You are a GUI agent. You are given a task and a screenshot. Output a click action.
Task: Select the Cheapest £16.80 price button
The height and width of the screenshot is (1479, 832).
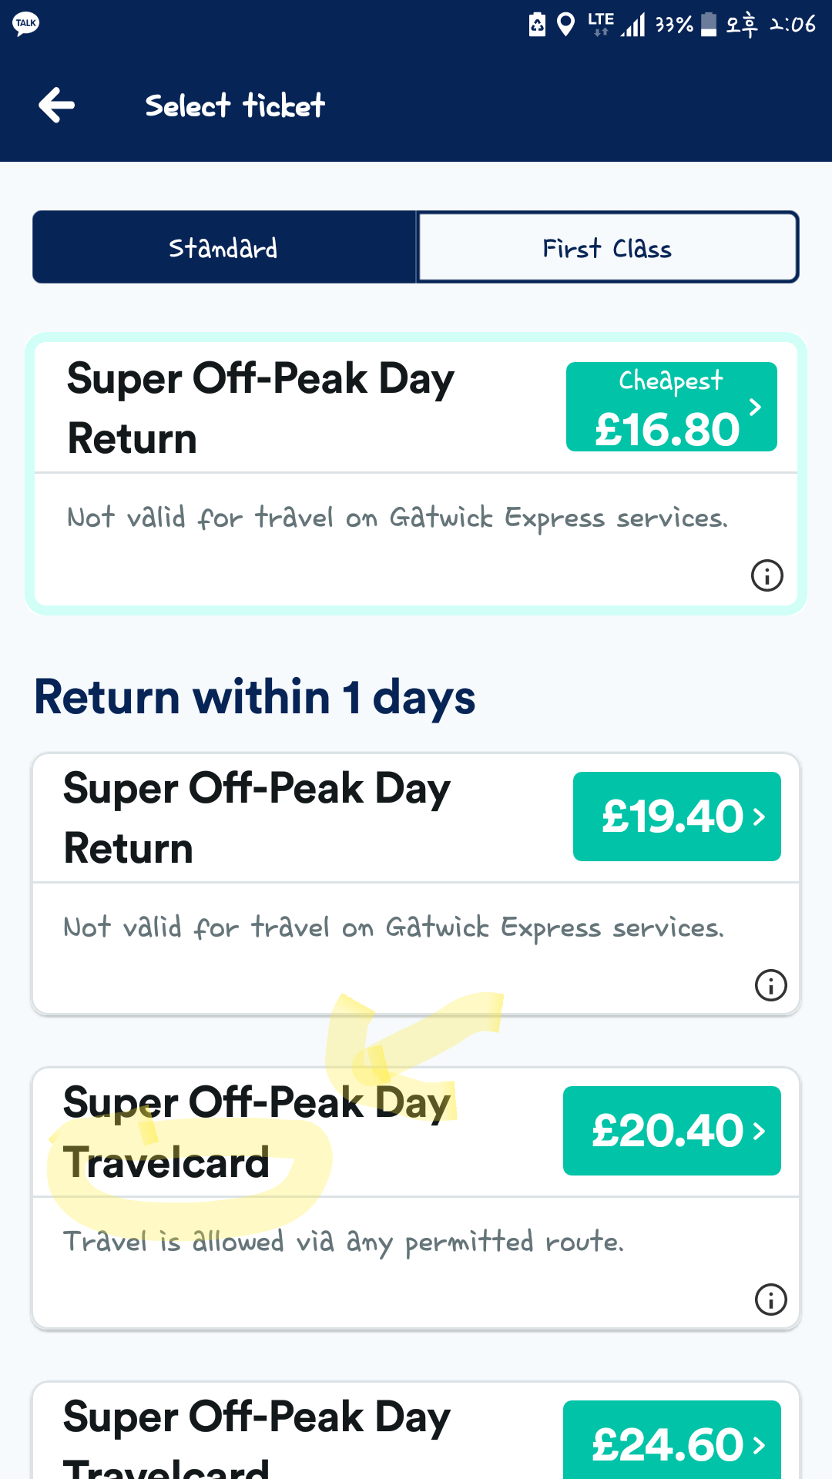point(666,408)
